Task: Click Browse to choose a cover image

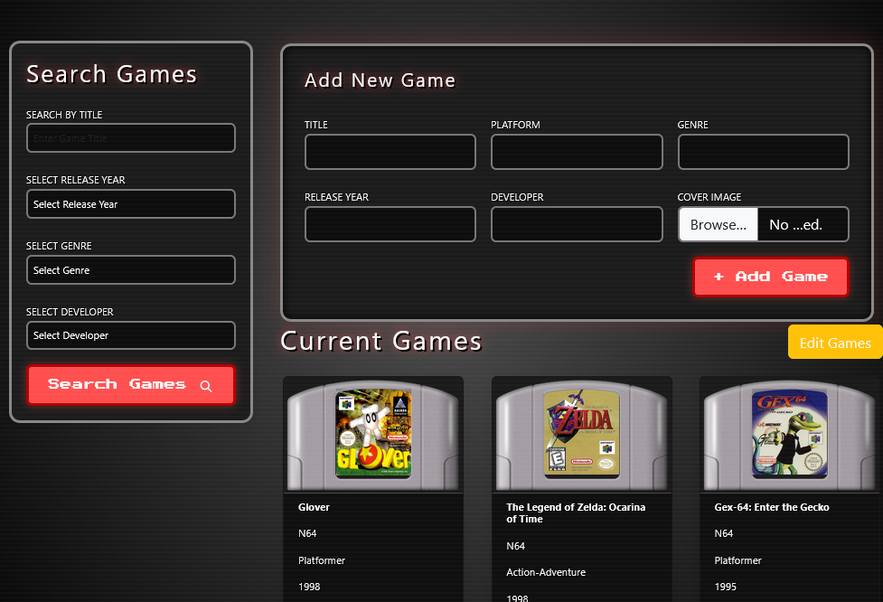Action: [x=718, y=225]
